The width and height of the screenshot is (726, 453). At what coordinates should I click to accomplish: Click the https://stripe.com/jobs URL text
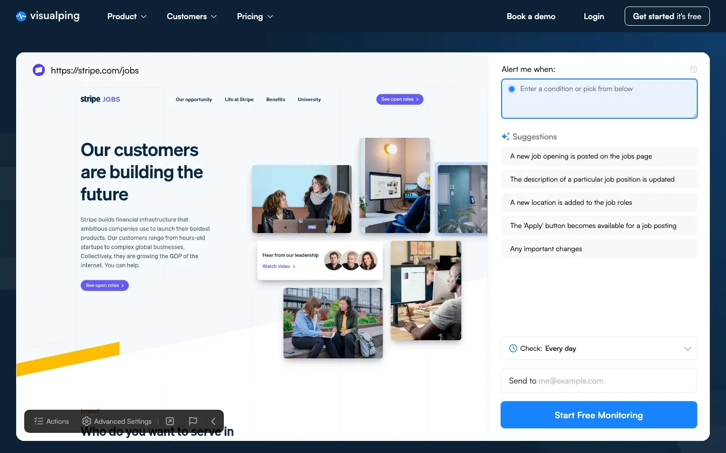point(95,70)
